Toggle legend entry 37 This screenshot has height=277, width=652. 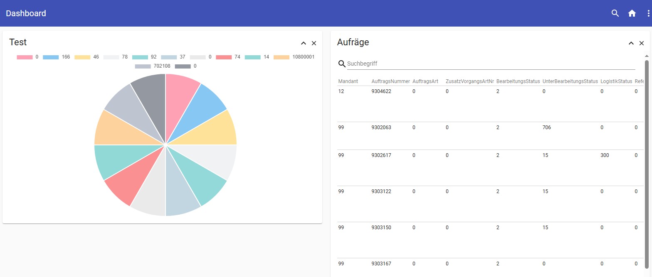173,57
